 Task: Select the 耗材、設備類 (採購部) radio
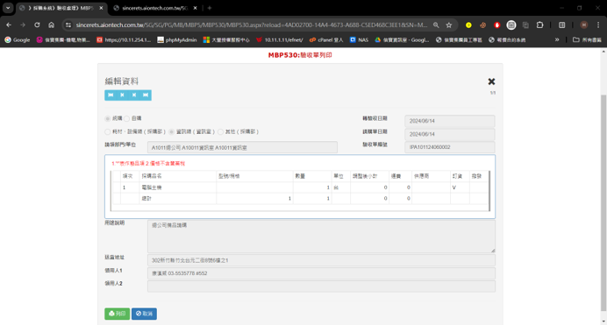tap(108, 131)
